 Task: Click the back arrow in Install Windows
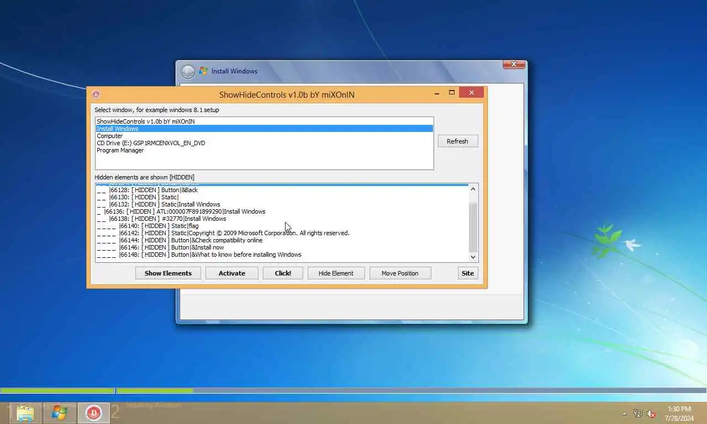tap(188, 71)
